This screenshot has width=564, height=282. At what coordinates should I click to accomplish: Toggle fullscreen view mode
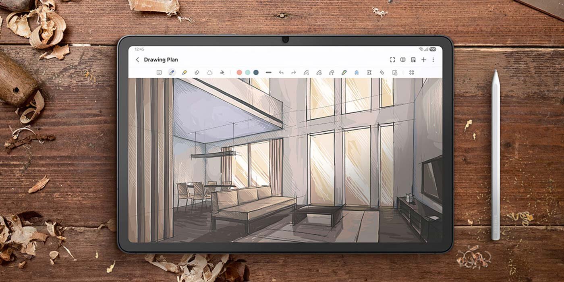pyautogui.click(x=393, y=59)
